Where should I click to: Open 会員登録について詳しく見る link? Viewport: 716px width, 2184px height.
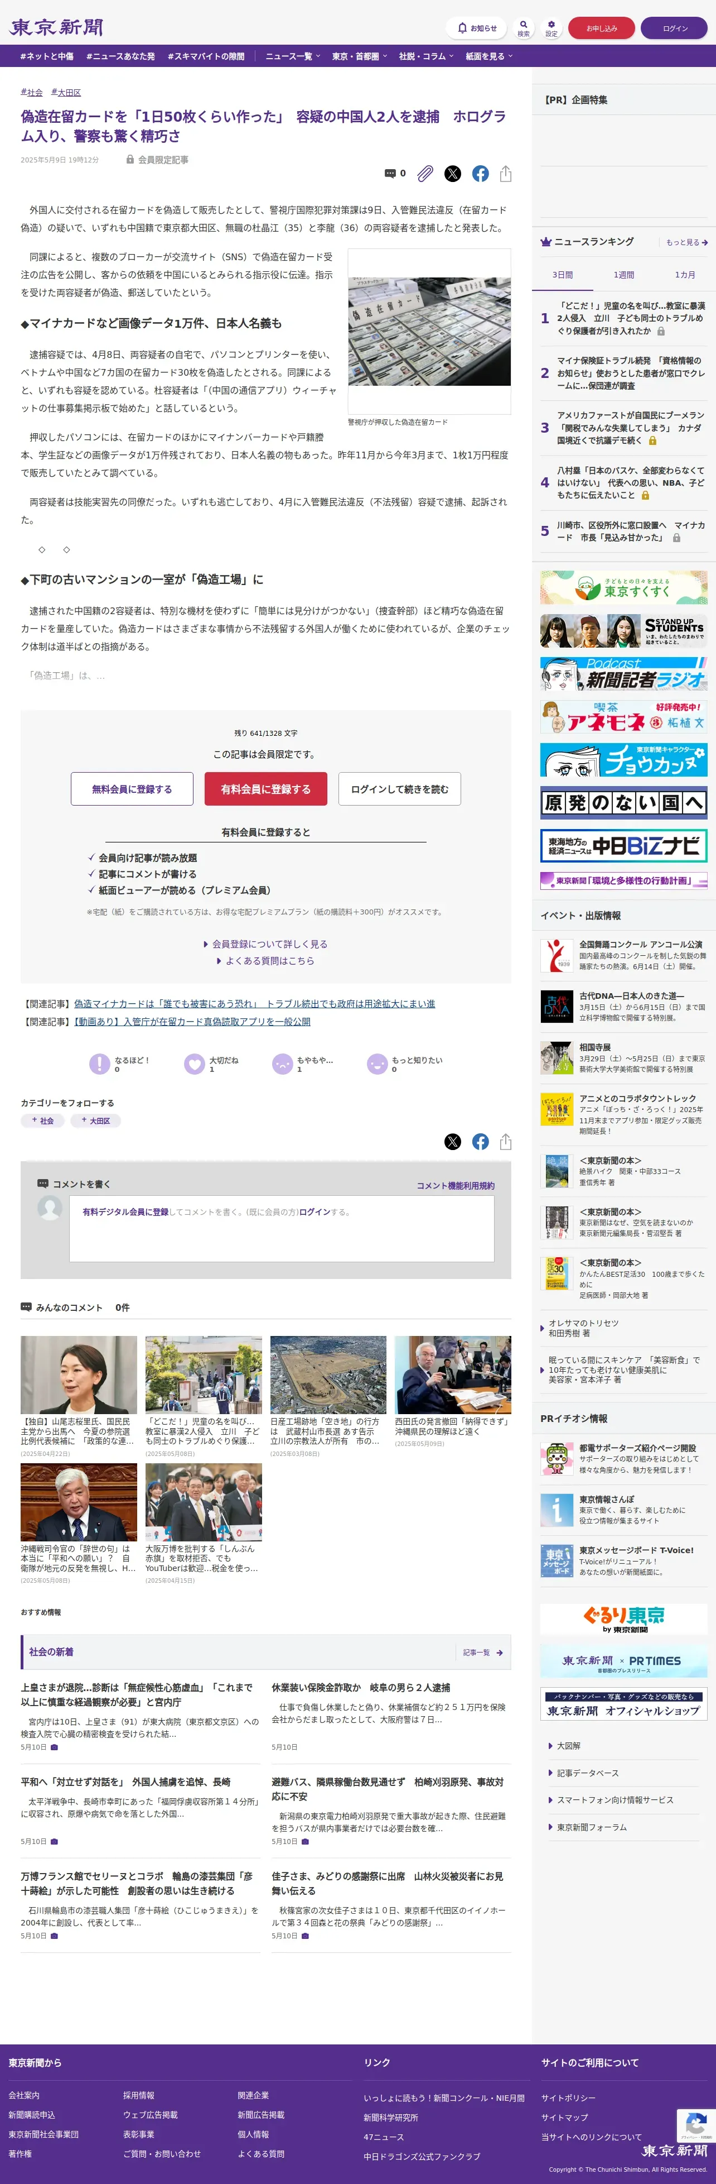coord(265,943)
